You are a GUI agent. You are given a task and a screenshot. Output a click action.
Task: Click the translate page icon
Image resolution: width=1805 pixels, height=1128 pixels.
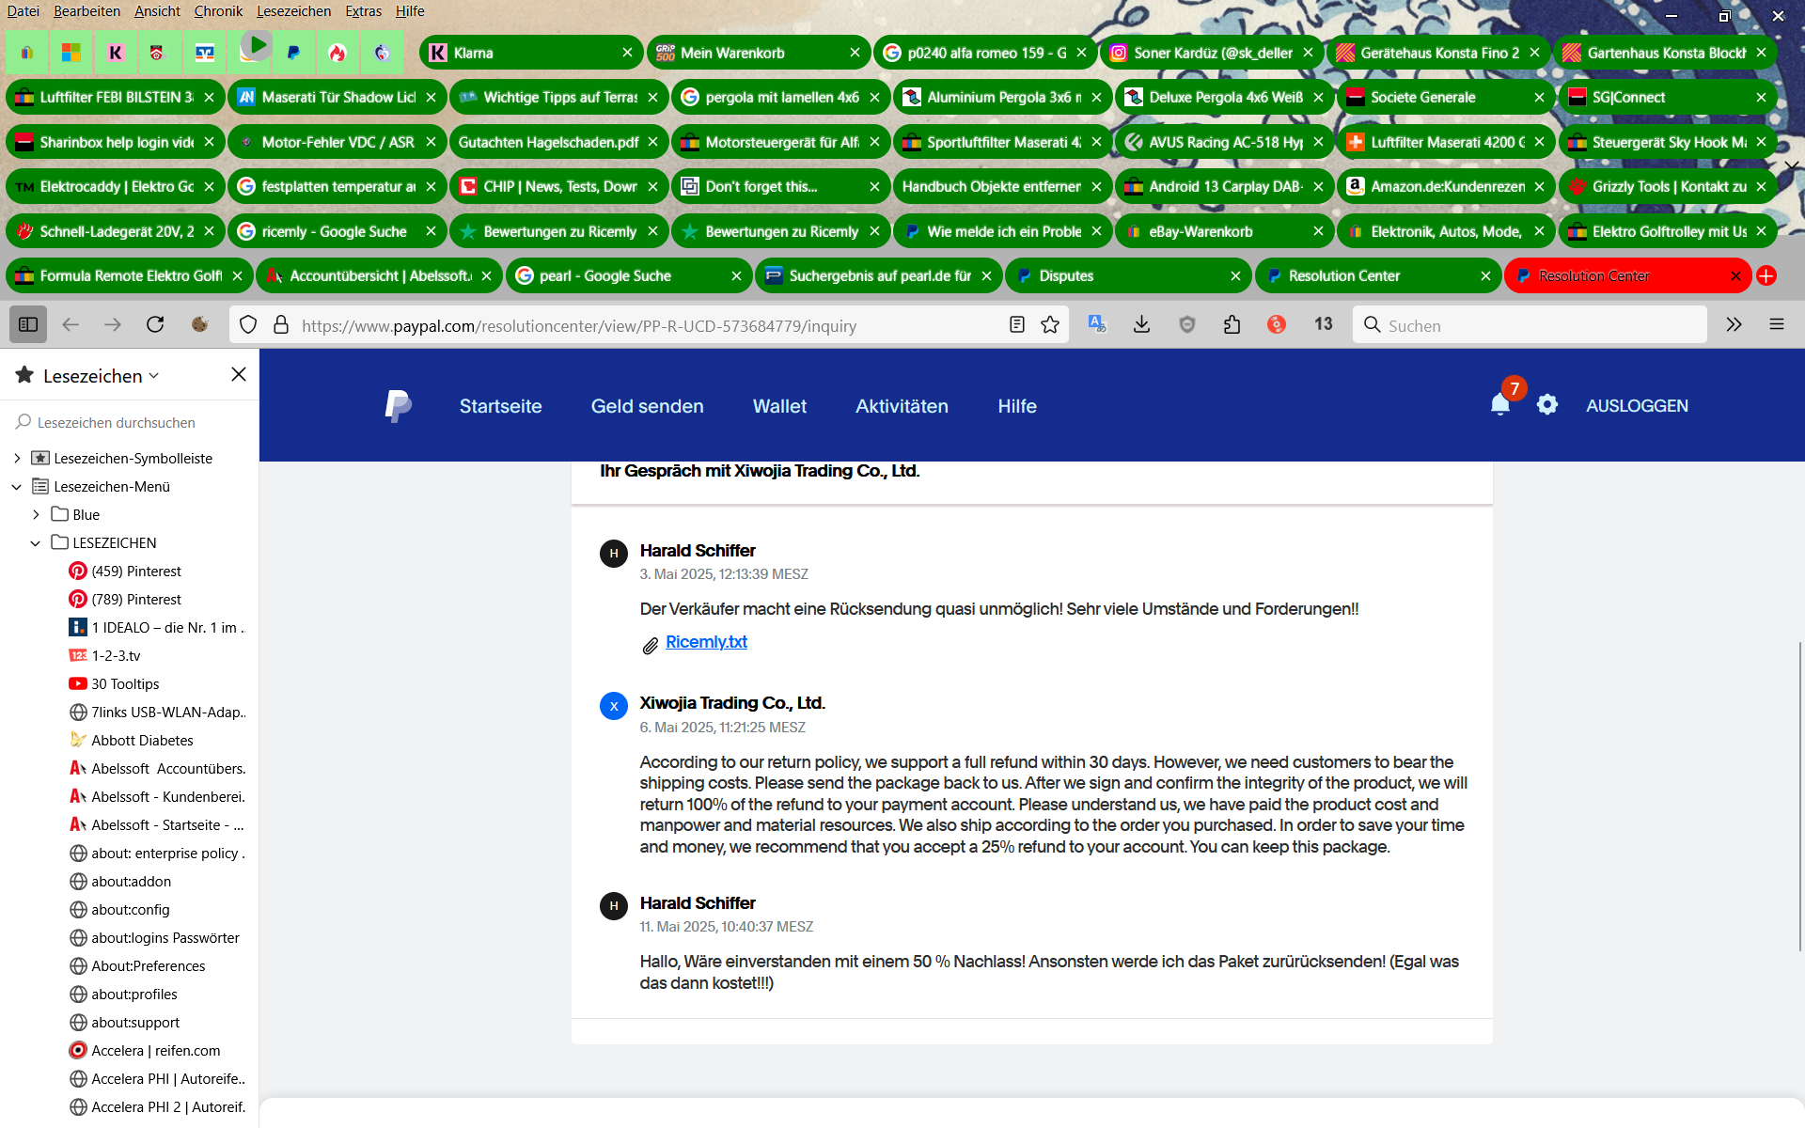1096,325
